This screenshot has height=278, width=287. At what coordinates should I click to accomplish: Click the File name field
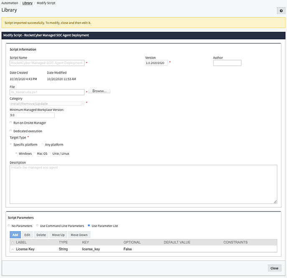click(47, 92)
